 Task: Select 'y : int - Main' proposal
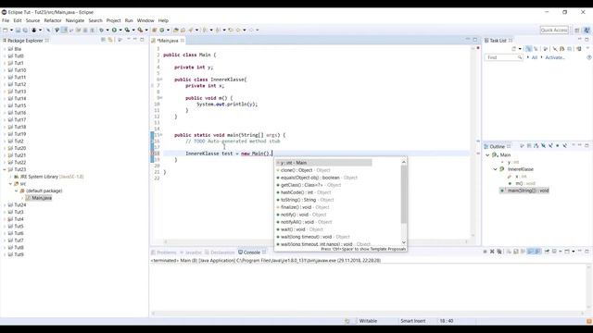point(323,163)
